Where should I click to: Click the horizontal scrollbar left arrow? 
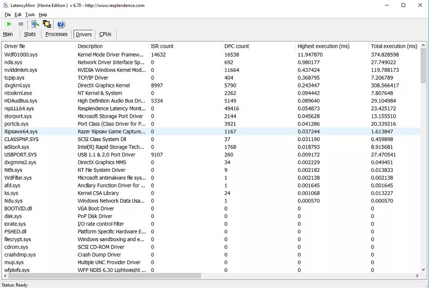pyautogui.click(x=5, y=276)
